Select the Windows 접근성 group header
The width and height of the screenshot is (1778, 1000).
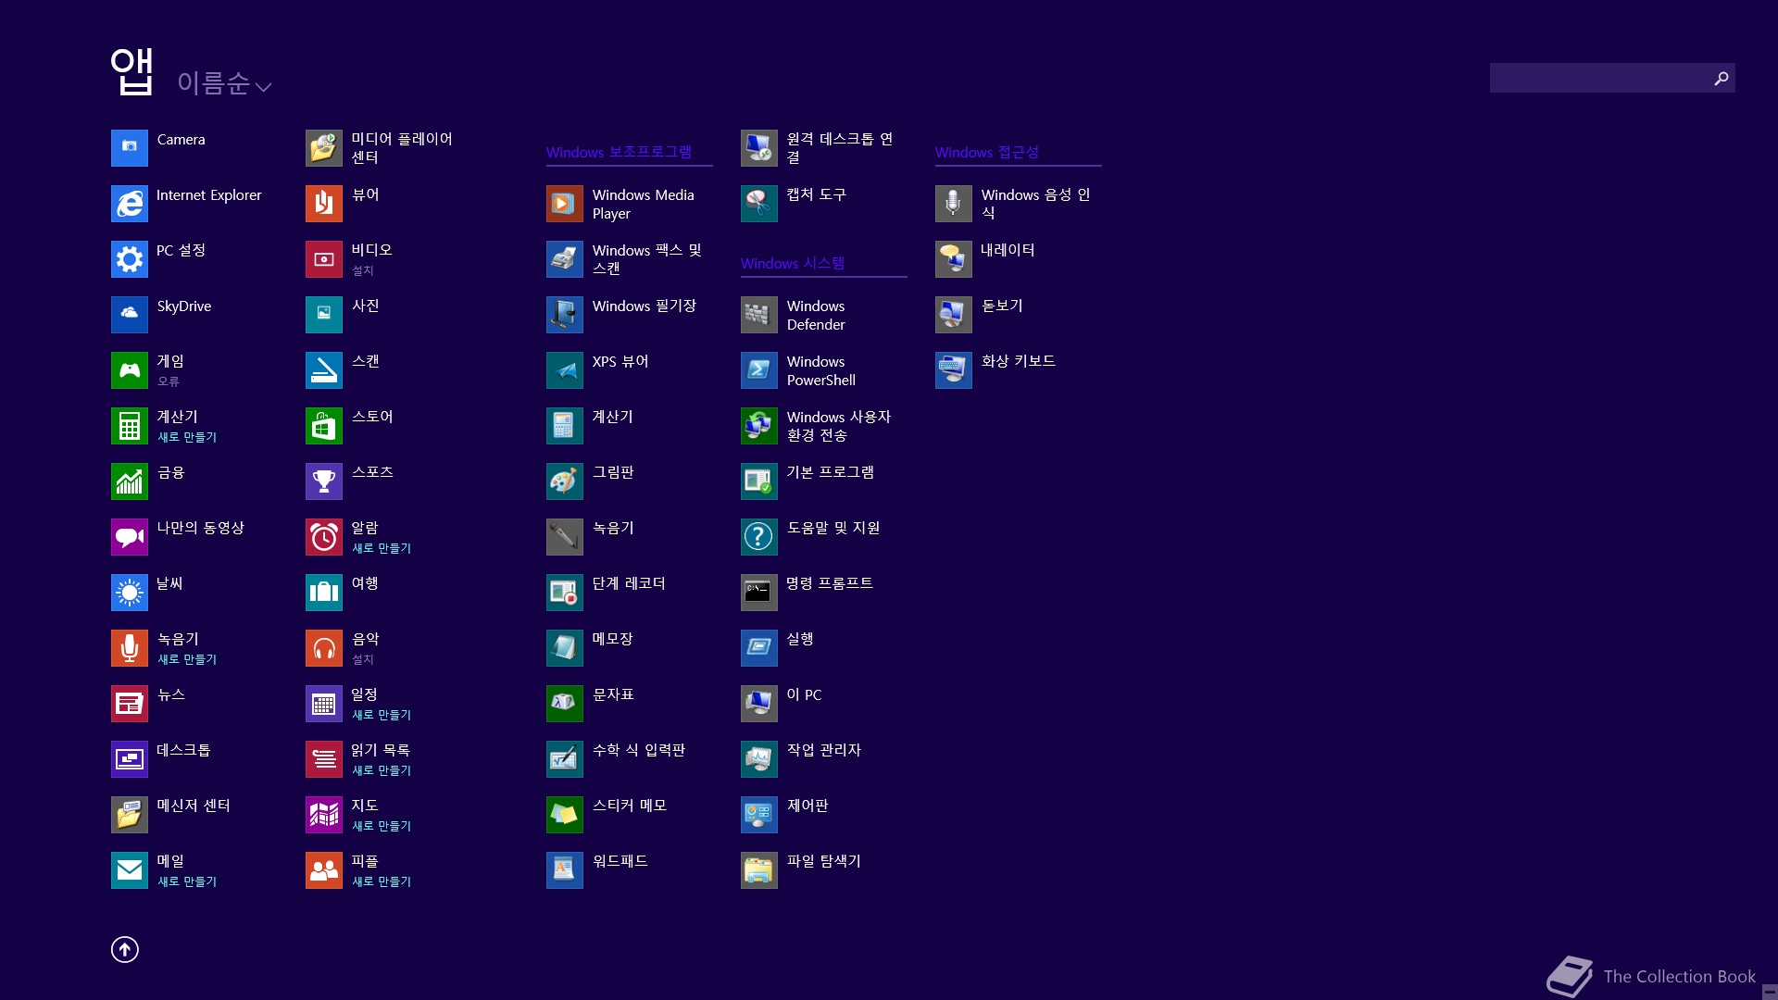tap(987, 152)
